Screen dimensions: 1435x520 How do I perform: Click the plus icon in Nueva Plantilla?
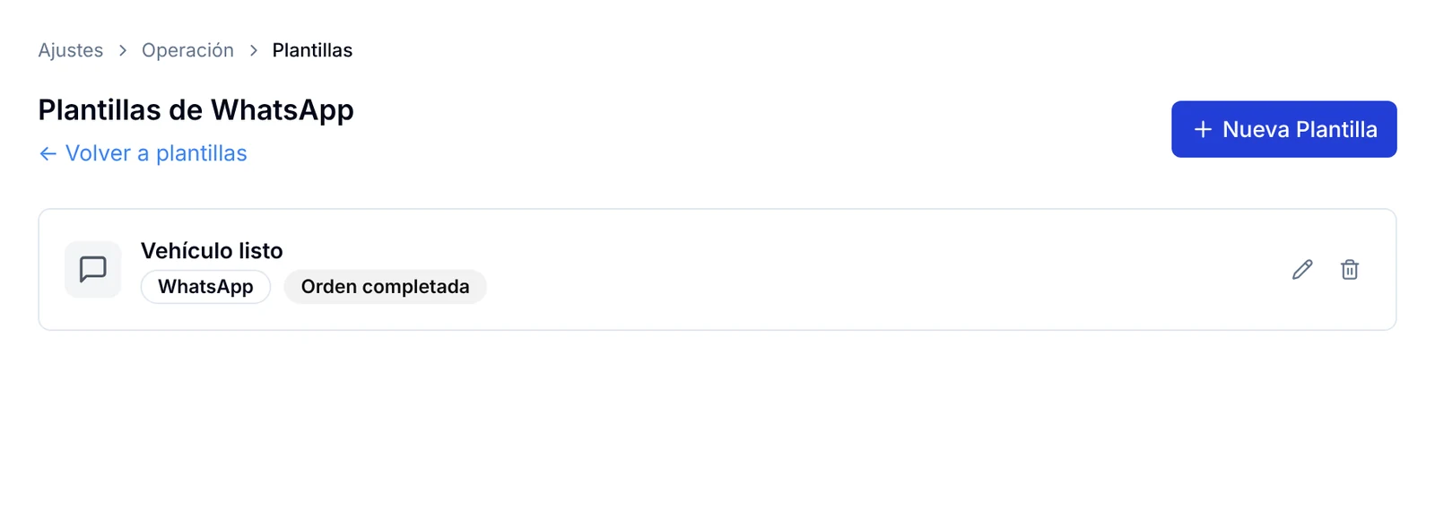click(x=1203, y=129)
